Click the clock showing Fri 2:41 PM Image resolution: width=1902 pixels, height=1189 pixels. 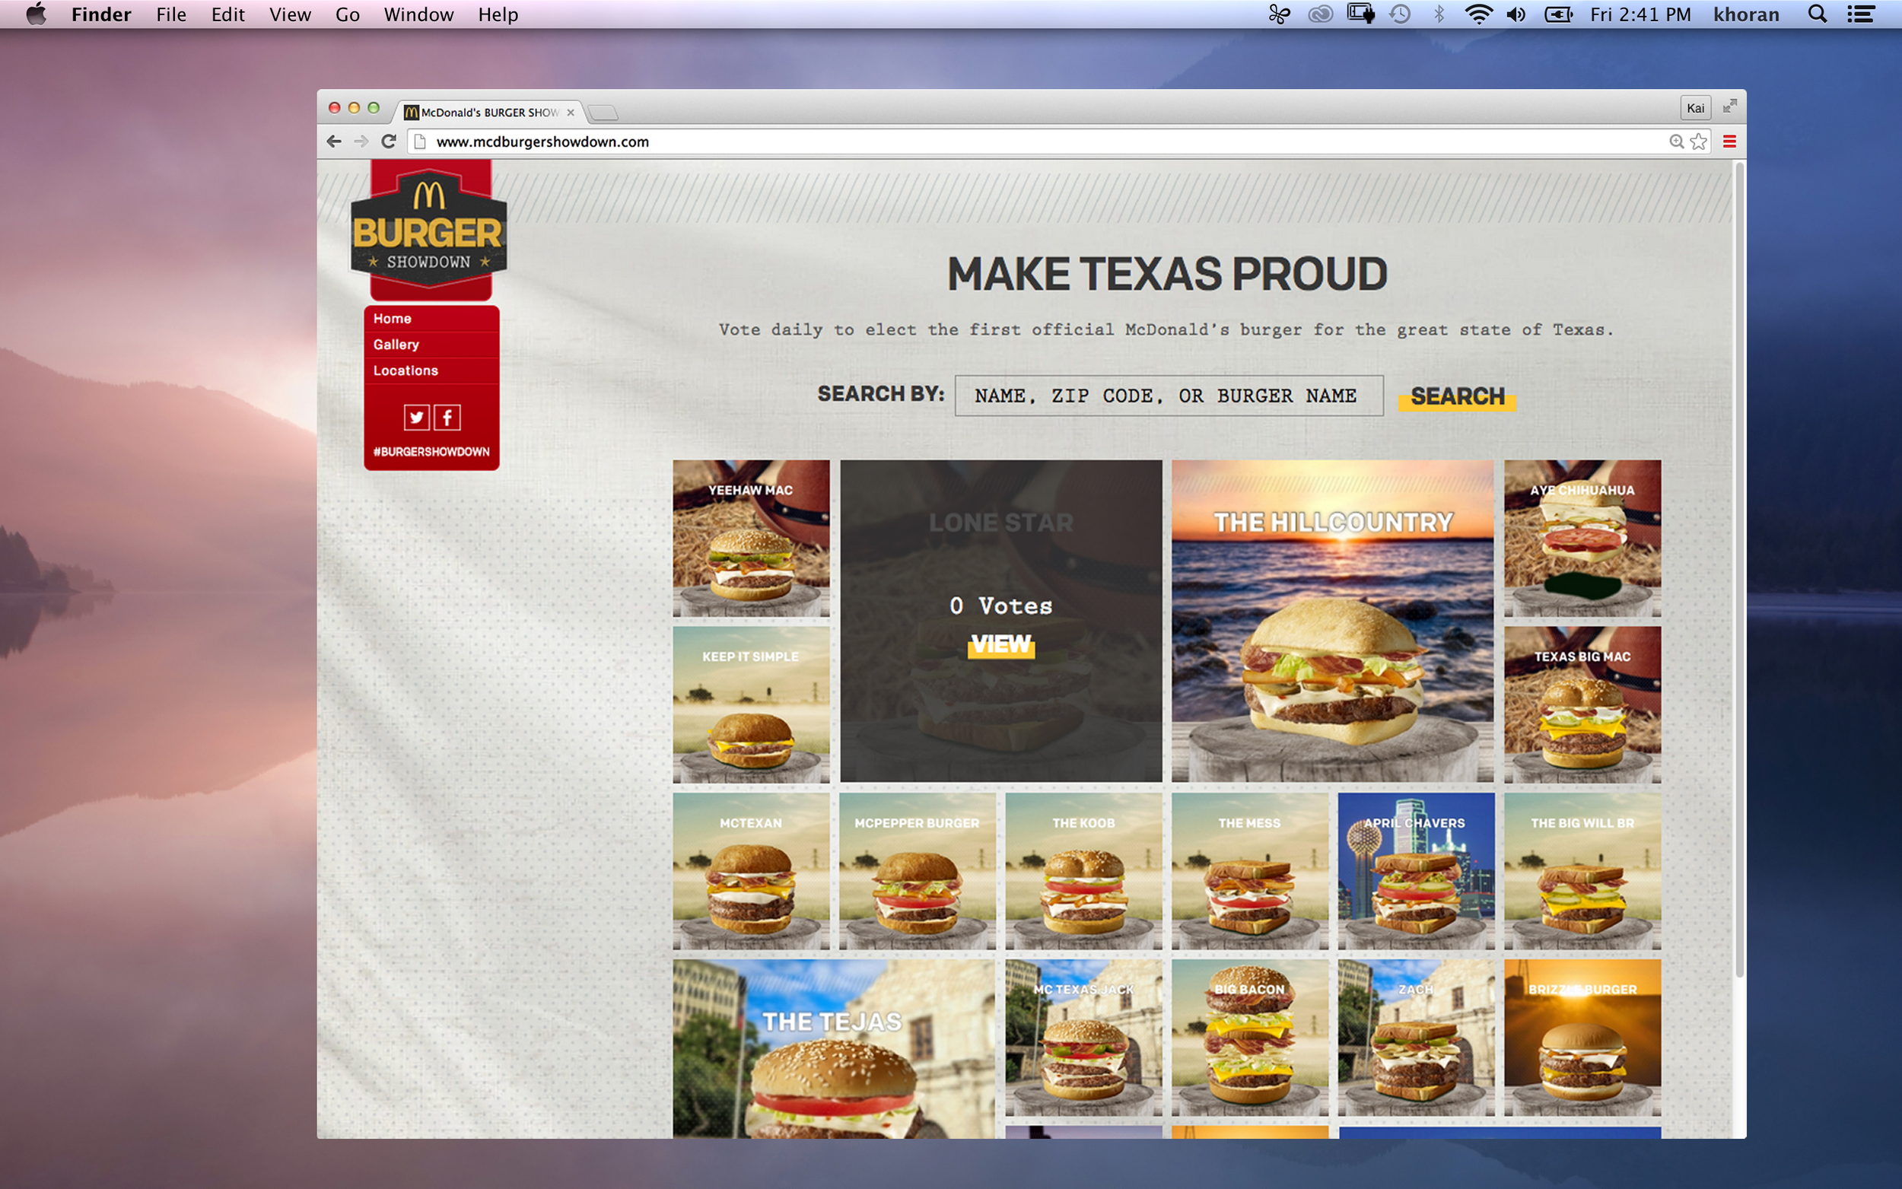[x=1640, y=14]
